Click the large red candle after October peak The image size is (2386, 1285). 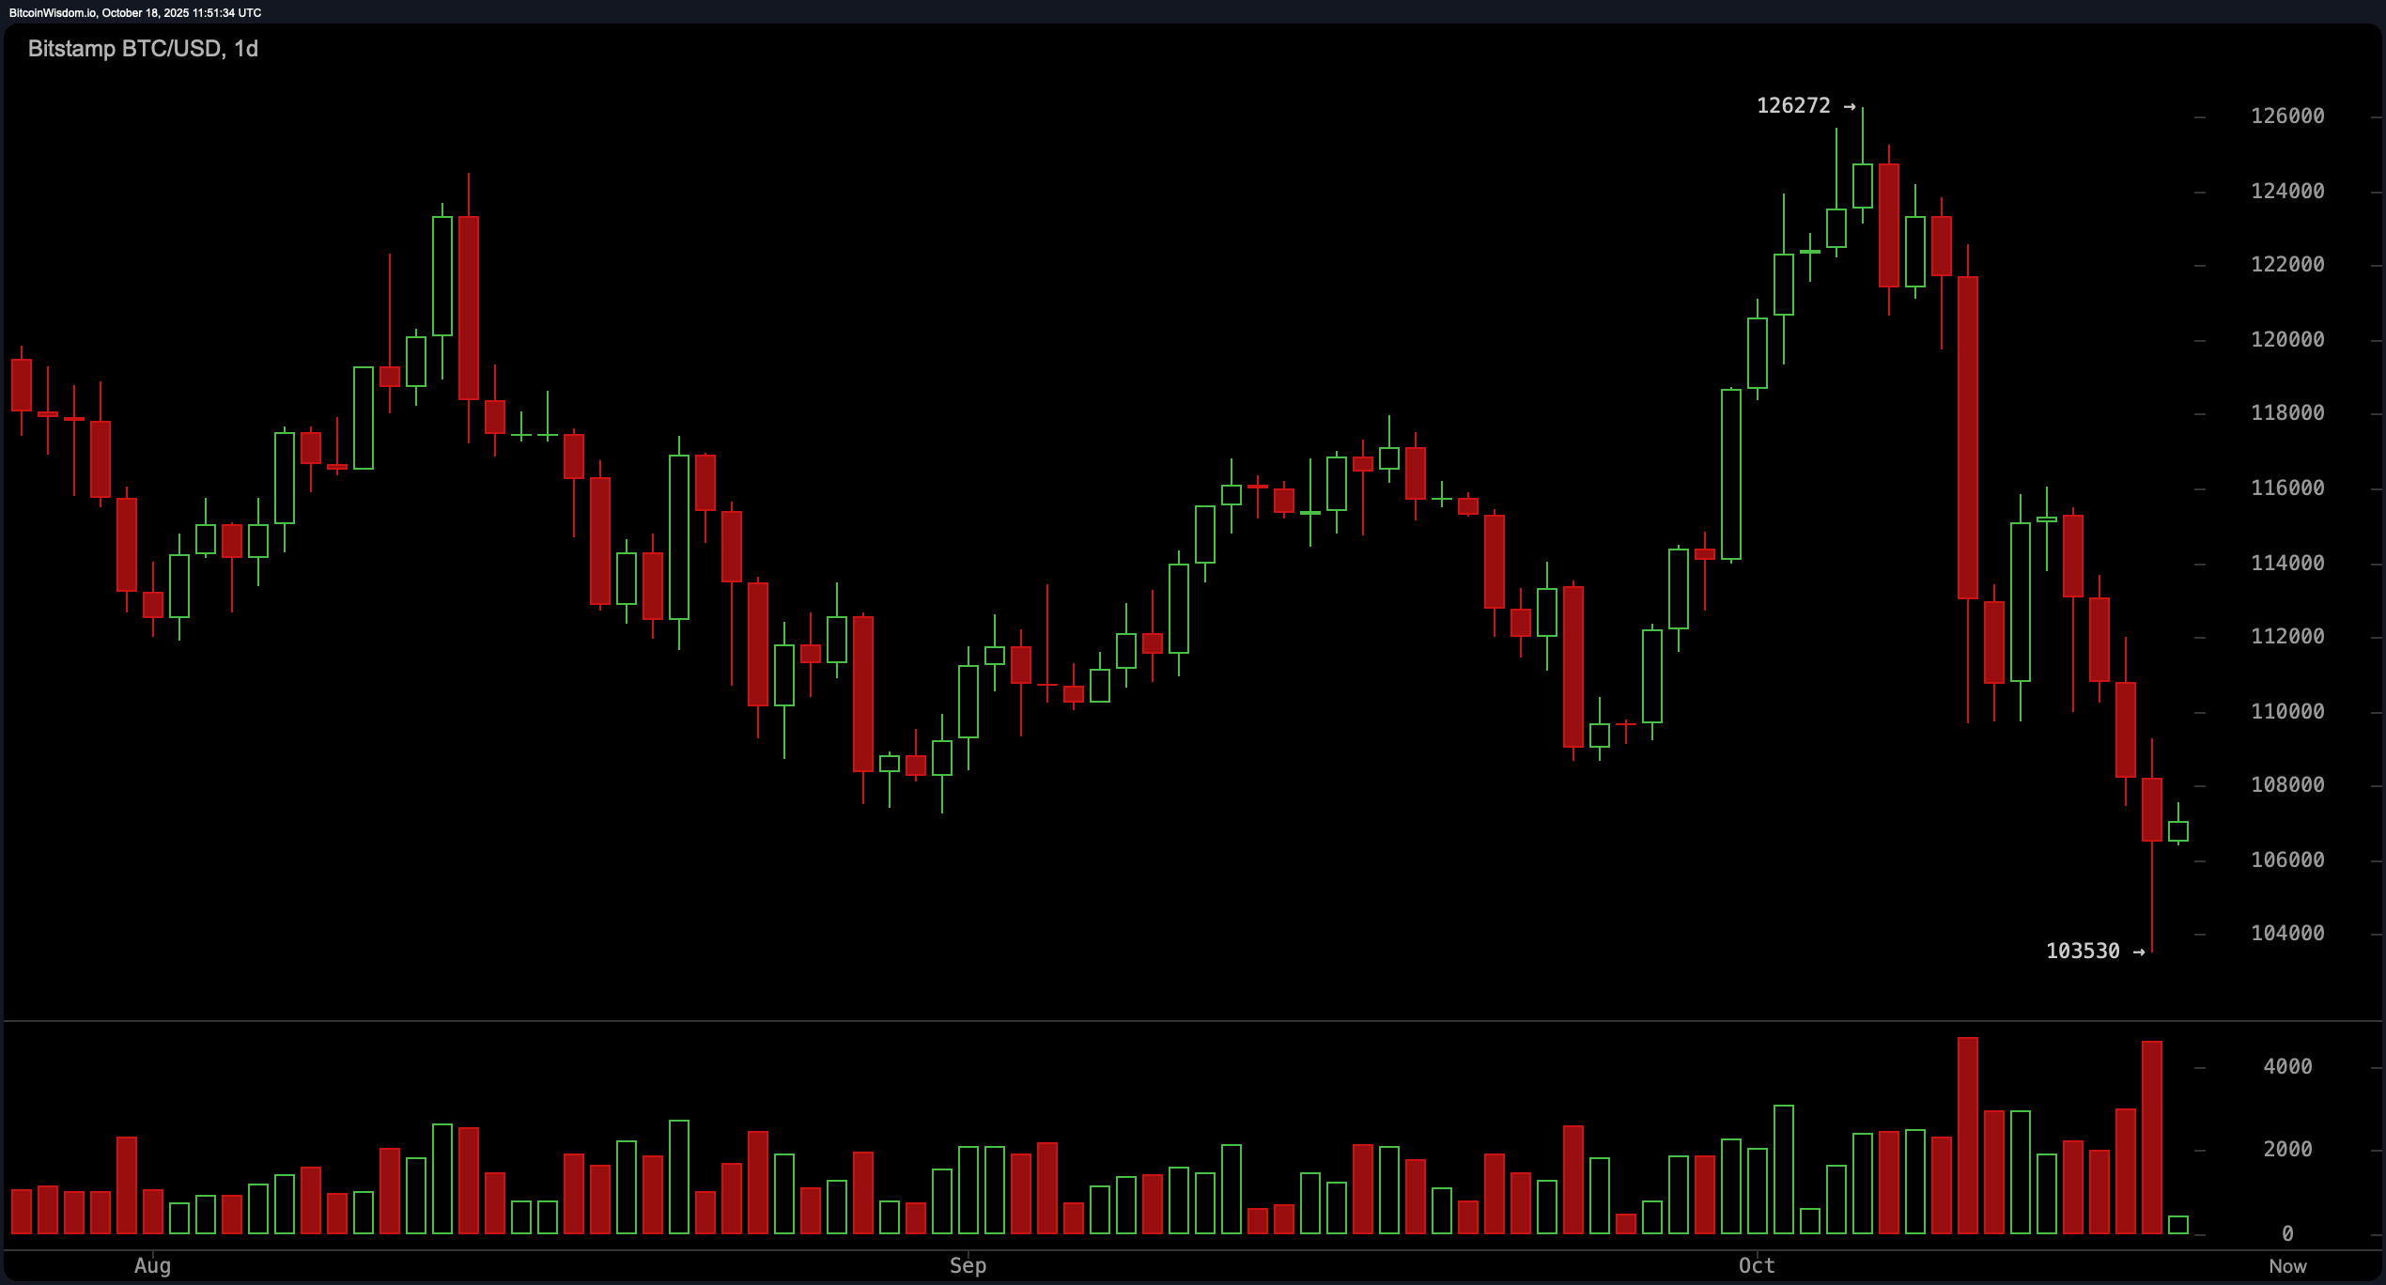tap(1967, 437)
